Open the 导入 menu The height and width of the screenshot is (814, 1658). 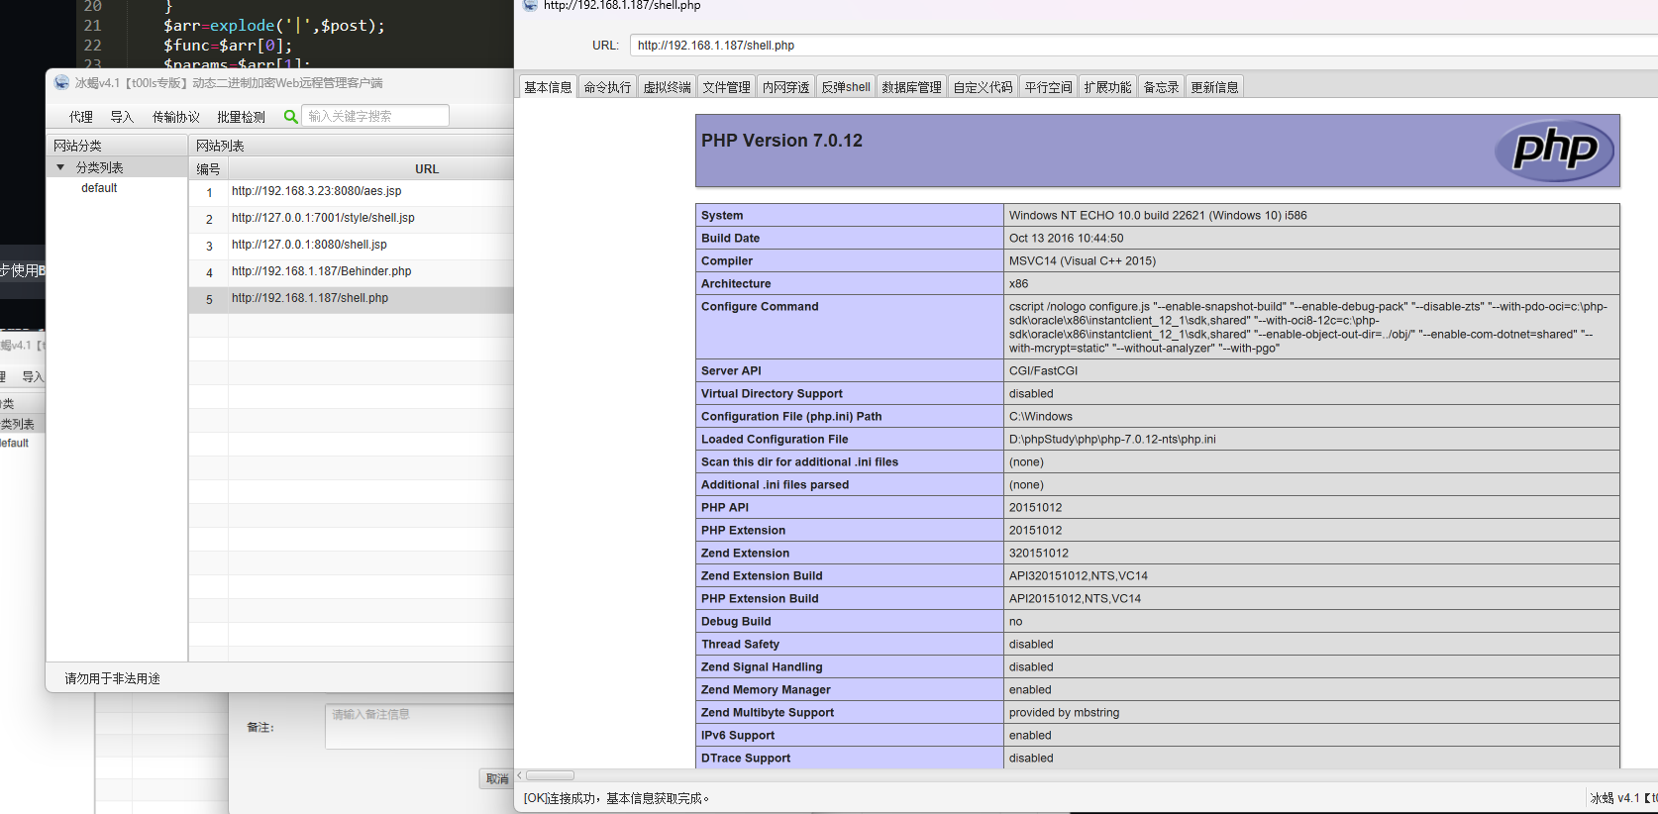pyautogui.click(x=122, y=117)
